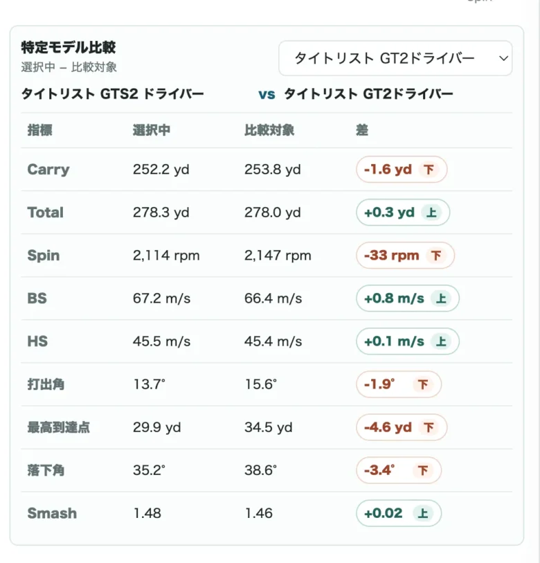Image resolution: width=540 pixels, height=563 pixels.
Task: Click the 上 icon in Smash difference badge
Action: click(423, 513)
